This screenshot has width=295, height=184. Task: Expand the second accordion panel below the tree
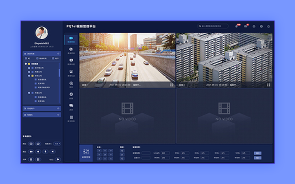click(58, 108)
